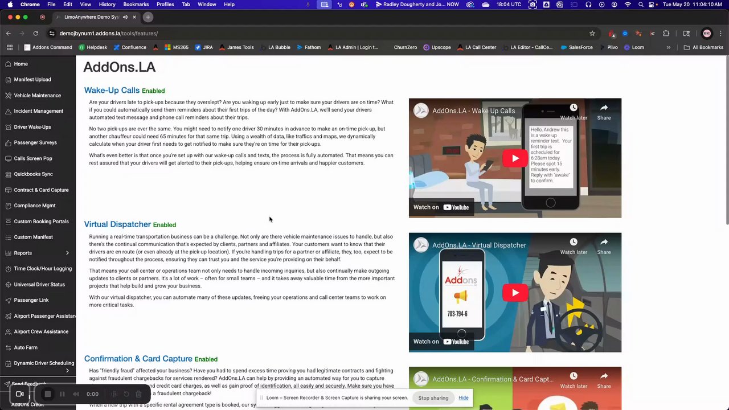Open Confirmation & Card Capture heading link

138,359
